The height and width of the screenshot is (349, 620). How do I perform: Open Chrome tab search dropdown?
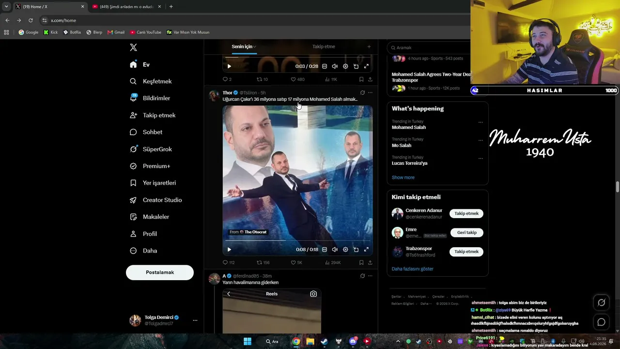point(6,7)
